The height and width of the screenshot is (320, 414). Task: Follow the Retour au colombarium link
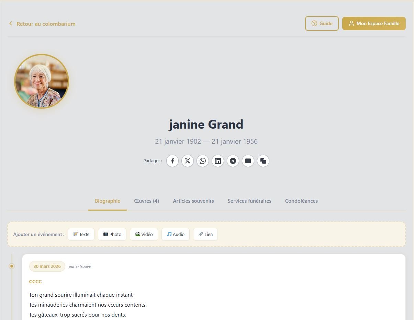pyautogui.click(x=46, y=24)
